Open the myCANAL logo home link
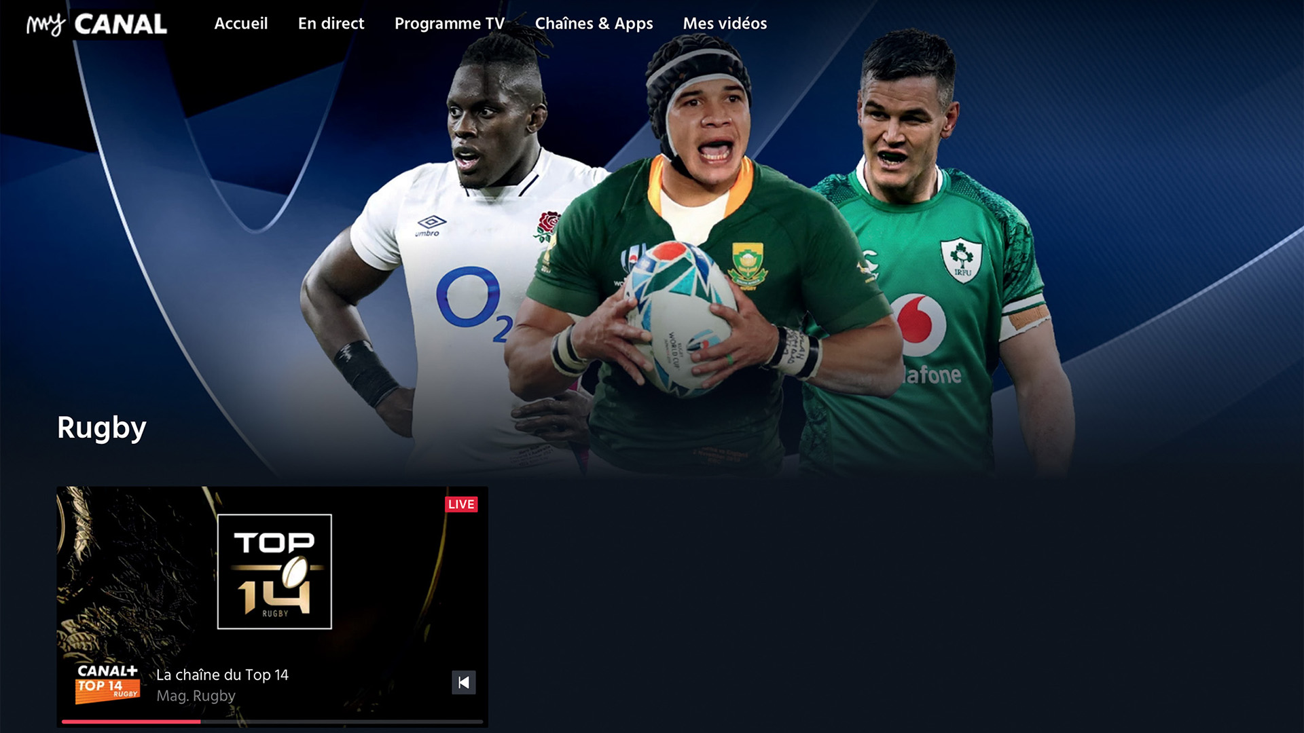1304x733 pixels. [96, 24]
